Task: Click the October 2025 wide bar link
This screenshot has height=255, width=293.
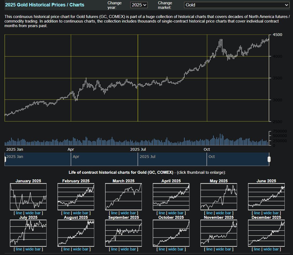Action: [x=176, y=249]
